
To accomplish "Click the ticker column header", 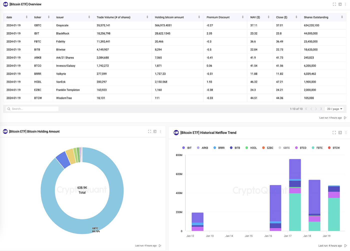I will 37,17.
